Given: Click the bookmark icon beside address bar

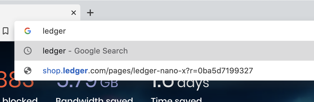Looking at the screenshot, I should pyautogui.click(x=6, y=31).
